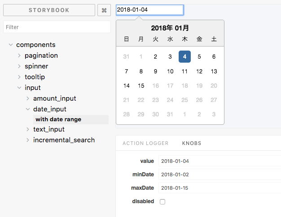This screenshot has width=281, height=217.
Task: Click the 水 weekday header
Action: pos(170,39)
